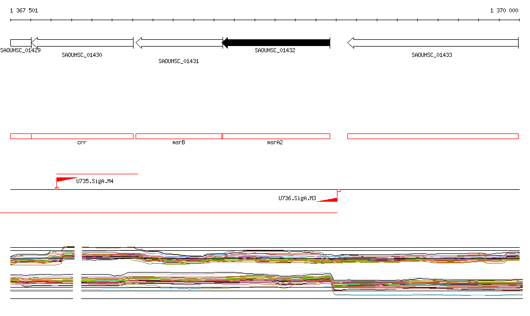The width and height of the screenshot is (530, 316).
Task: Click the 1 367 501 start coordinate
Action: click(24, 10)
